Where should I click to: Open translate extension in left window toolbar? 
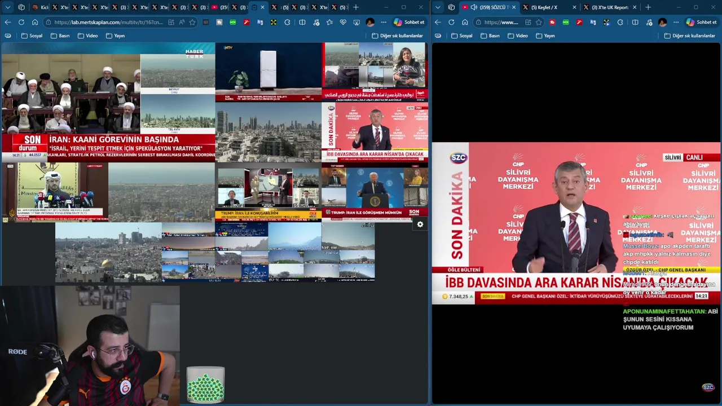tap(260, 22)
